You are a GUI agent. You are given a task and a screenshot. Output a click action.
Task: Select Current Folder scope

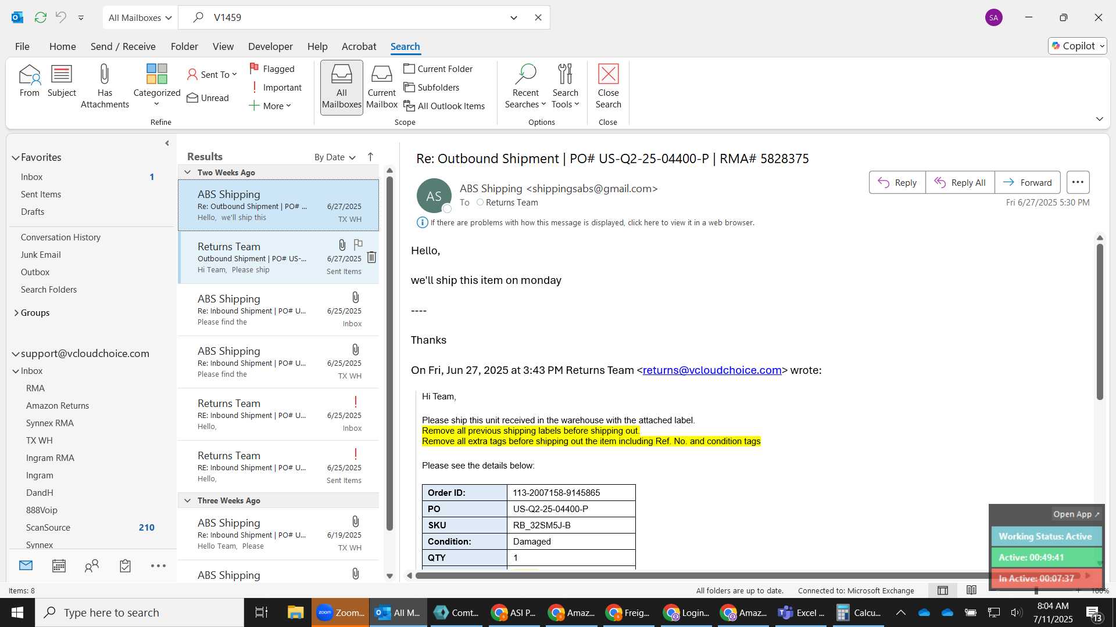[438, 69]
